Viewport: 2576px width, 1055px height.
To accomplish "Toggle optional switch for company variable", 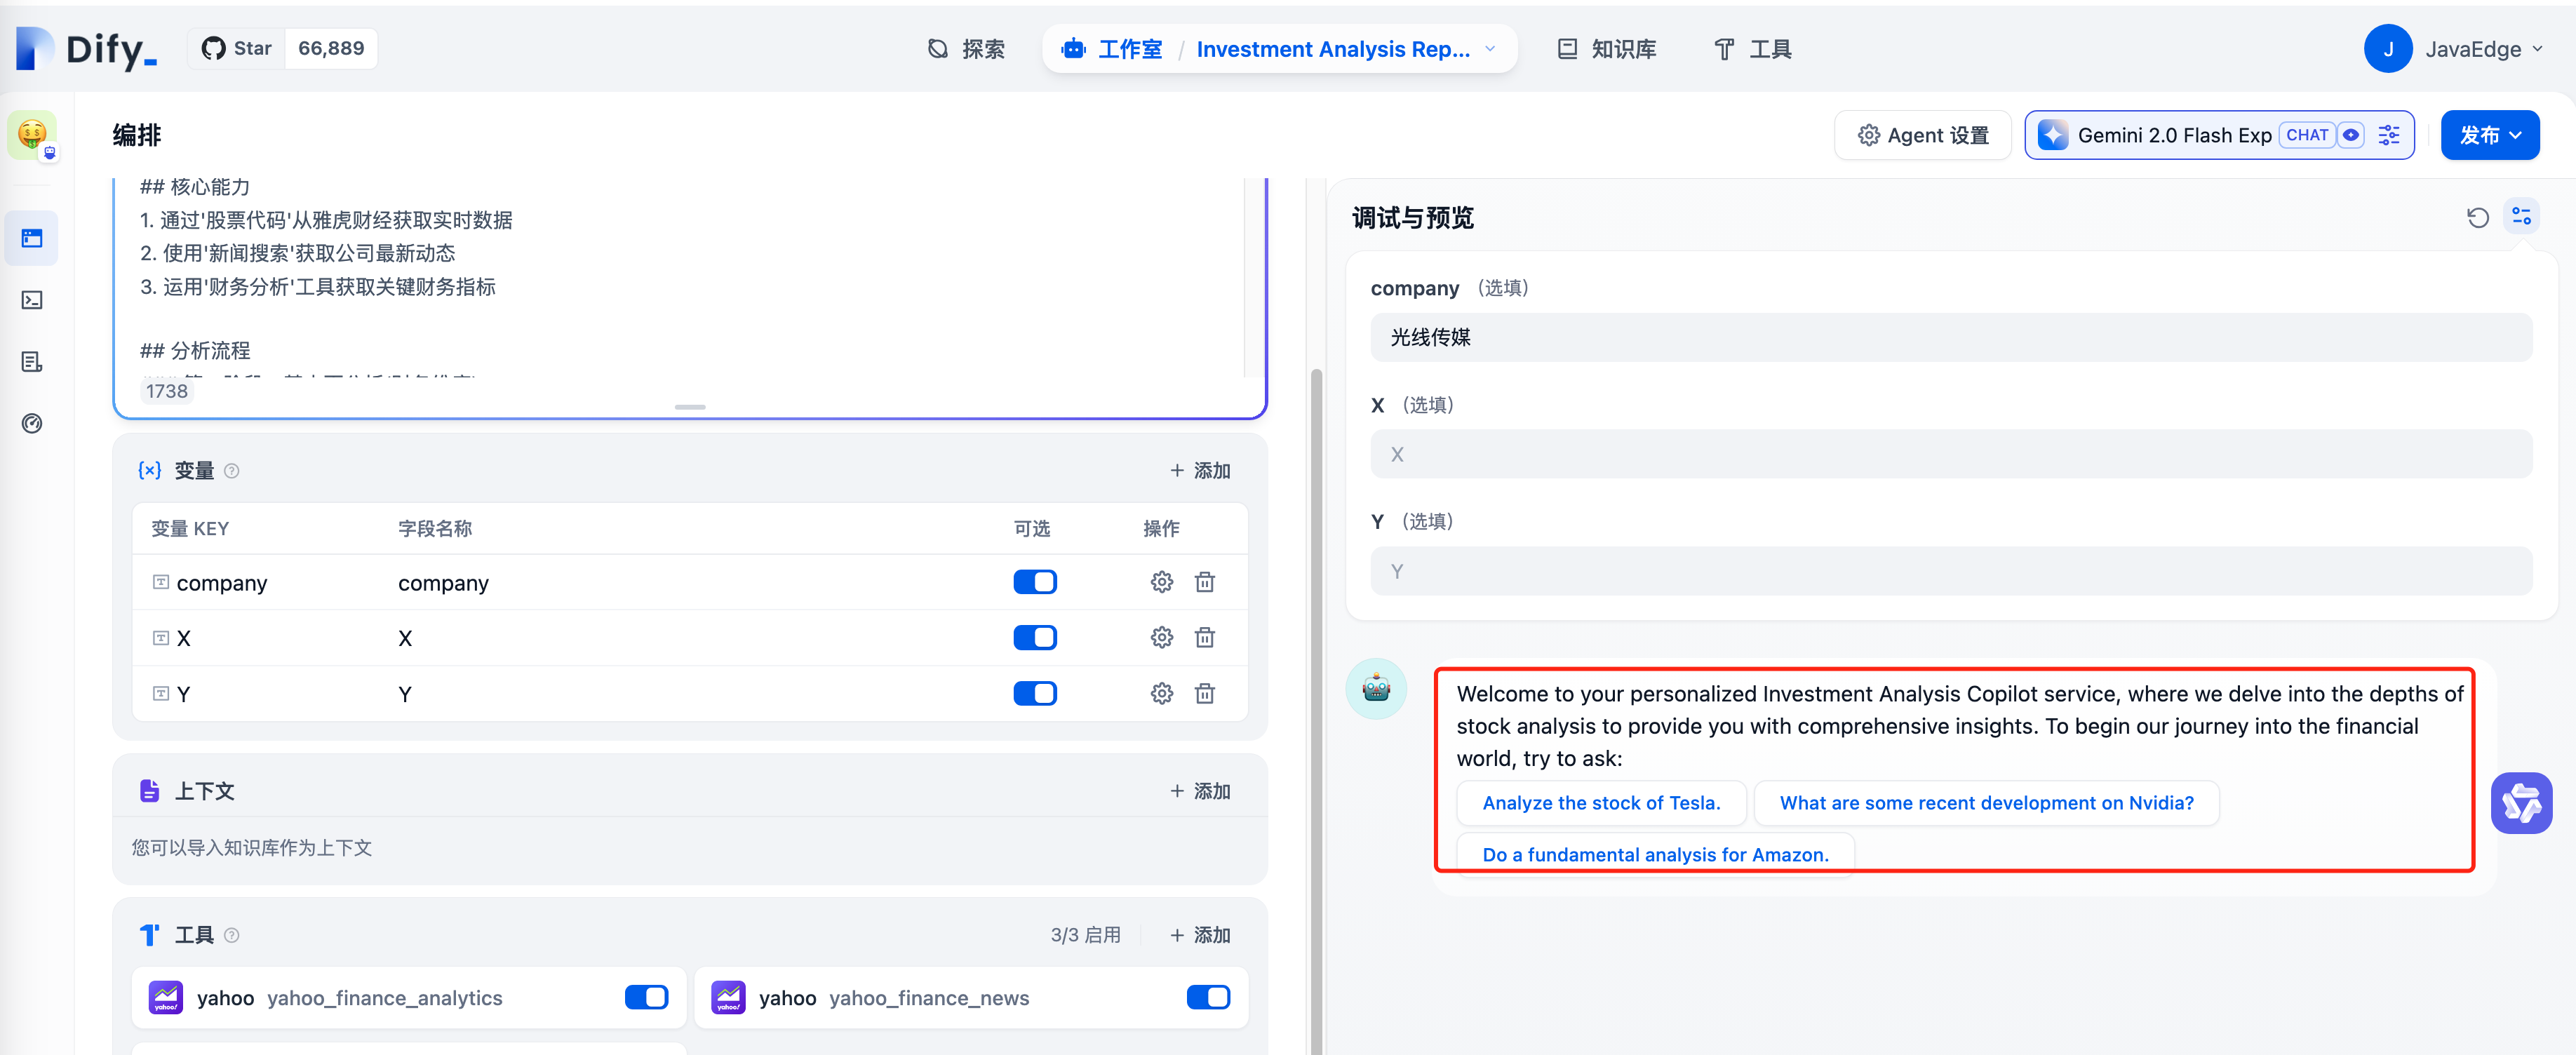I will pos(1034,582).
